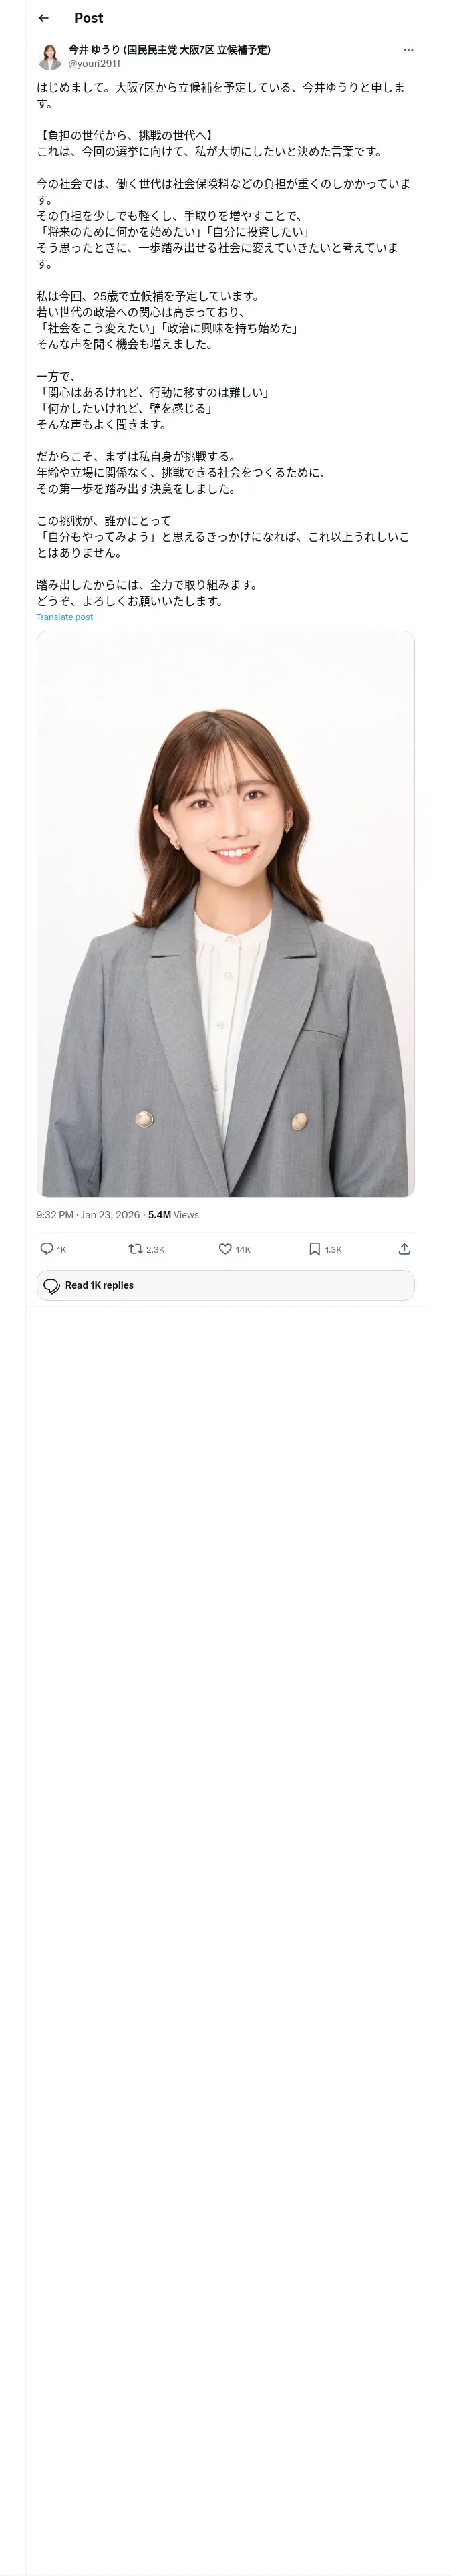Click the reply speech bubble icon
This screenshot has width=451, height=2576.
[x=46, y=1248]
